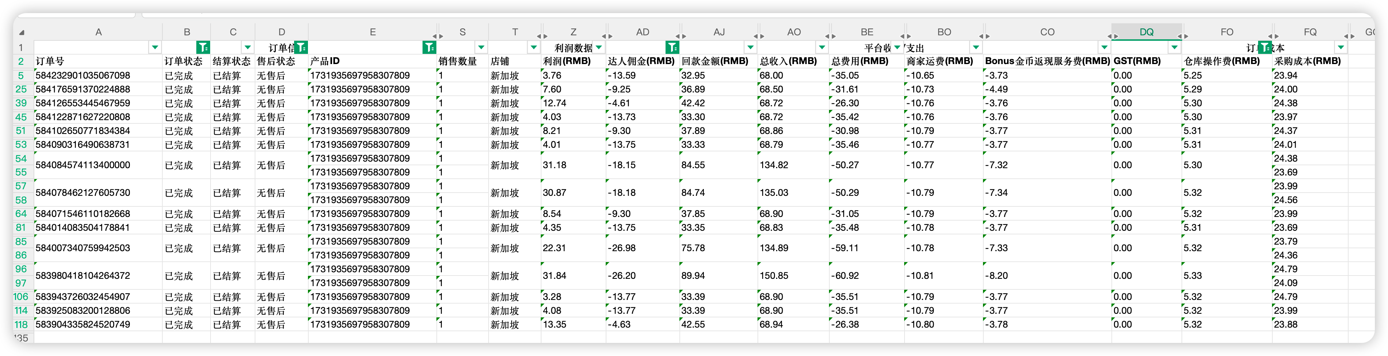Select purchase cost cell 24.56
This screenshot has height=356, width=1388.
coord(1310,199)
